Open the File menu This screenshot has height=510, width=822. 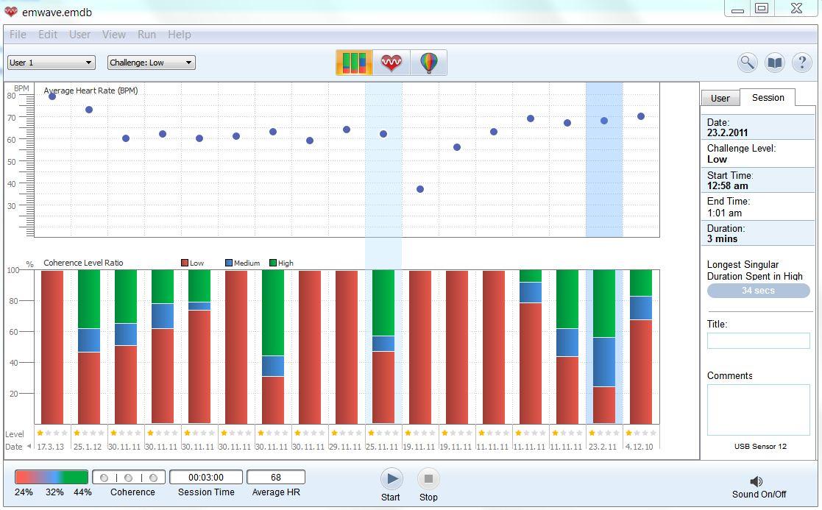[18, 35]
